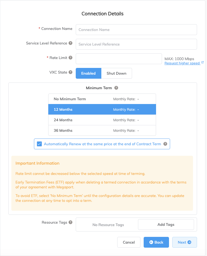Click the Add Tags button
Image resolution: width=207 pixels, height=256 pixels.
tap(166, 224)
